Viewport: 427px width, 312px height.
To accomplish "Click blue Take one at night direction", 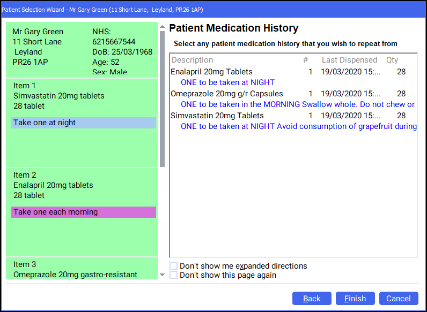I will pos(83,123).
